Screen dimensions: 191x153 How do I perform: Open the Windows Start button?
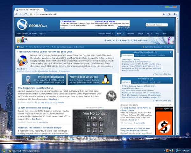coord(3,151)
